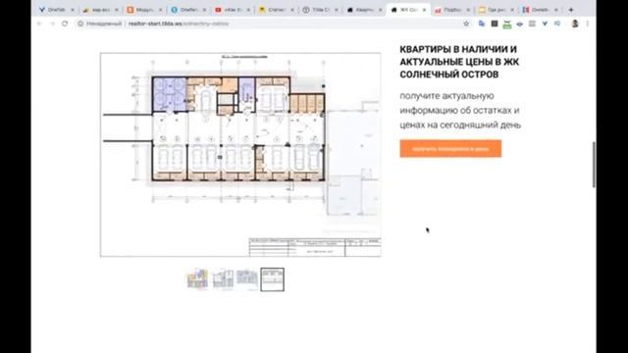Switch to the Где рис tab
628x353 pixels.
(x=497, y=10)
